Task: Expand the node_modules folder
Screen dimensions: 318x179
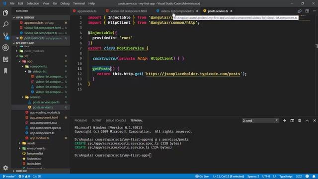Action: [34, 51]
